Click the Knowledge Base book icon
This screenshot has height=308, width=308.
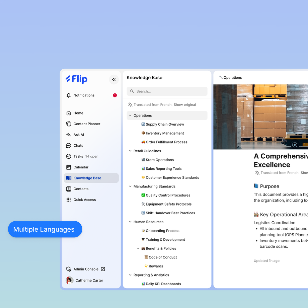click(69, 178)
